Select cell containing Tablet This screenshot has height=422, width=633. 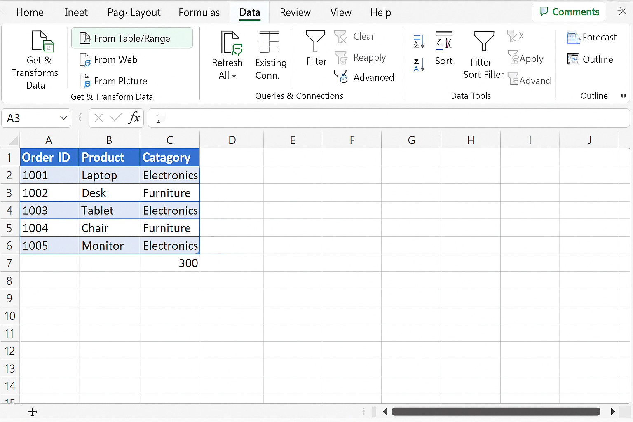click(109, 210)
